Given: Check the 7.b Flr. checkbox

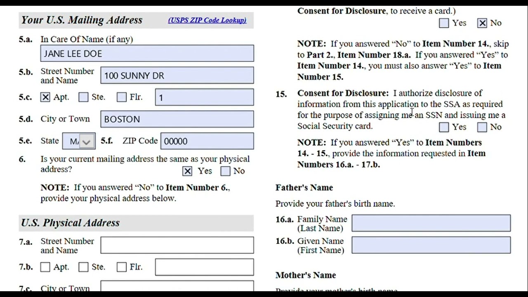Looking at the screenshot, I should pyautogui.click(x=122, y=267).
